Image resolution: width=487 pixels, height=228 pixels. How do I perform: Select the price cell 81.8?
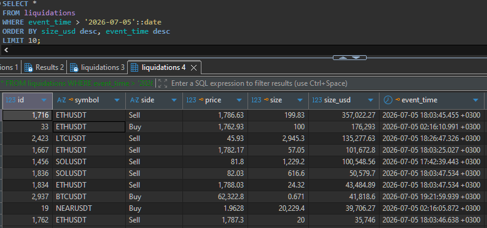215,162
